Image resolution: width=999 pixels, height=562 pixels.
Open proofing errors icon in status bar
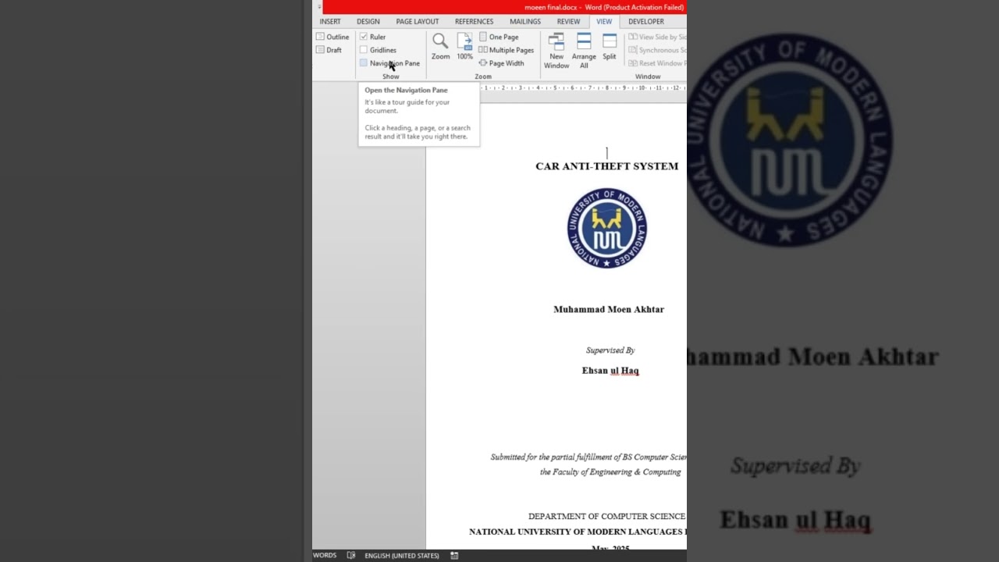click(351, 556)
